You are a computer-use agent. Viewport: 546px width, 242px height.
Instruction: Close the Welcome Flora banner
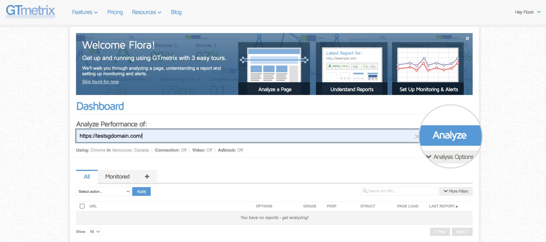(x=467, y=38)
